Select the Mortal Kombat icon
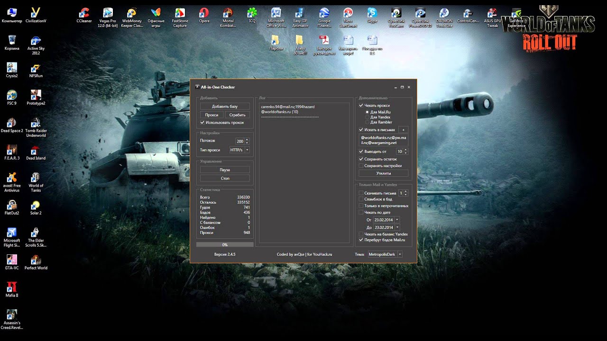This screenshot has height=341, width=607. pos(228,18)
